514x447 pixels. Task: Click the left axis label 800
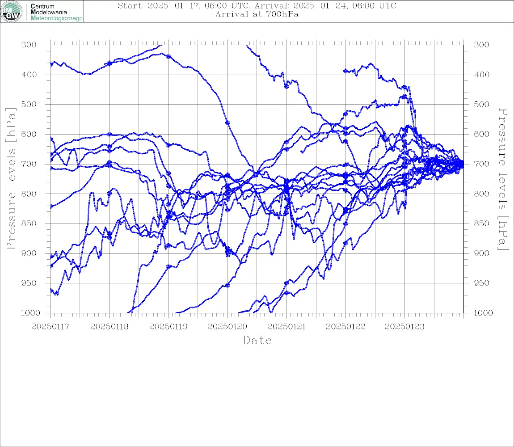click(29, 194)
